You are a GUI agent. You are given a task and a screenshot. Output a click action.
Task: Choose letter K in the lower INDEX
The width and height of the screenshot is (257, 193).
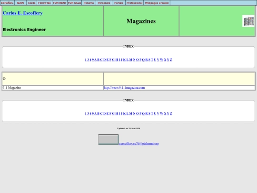124,113
